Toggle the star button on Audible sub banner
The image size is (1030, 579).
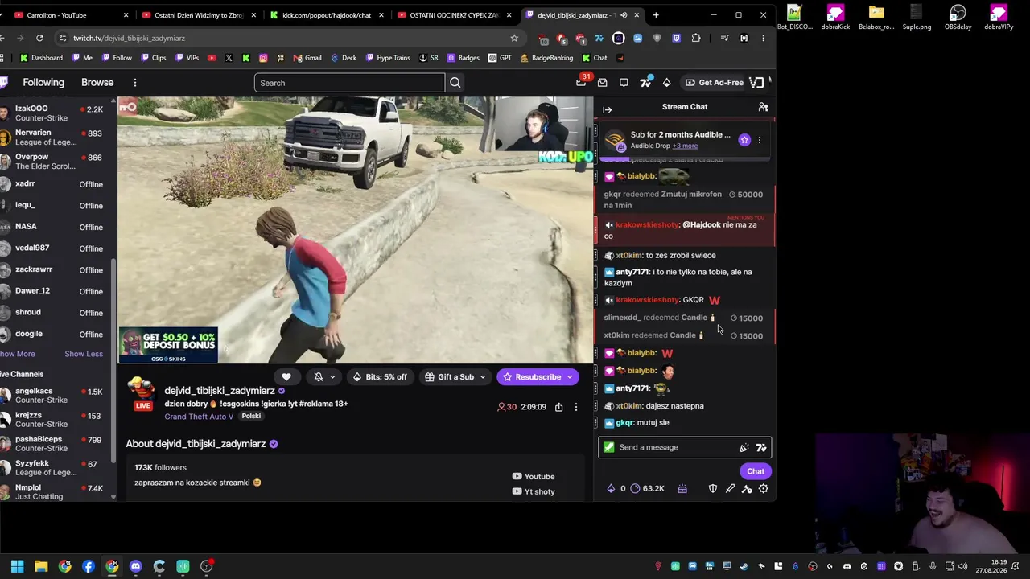coord(744,140)
